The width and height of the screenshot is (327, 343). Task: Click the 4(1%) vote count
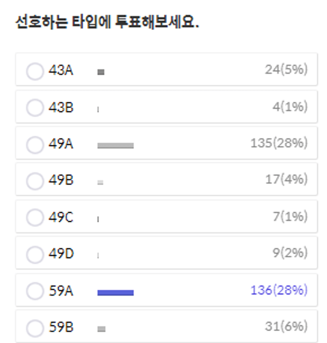(x=290, y=107)
